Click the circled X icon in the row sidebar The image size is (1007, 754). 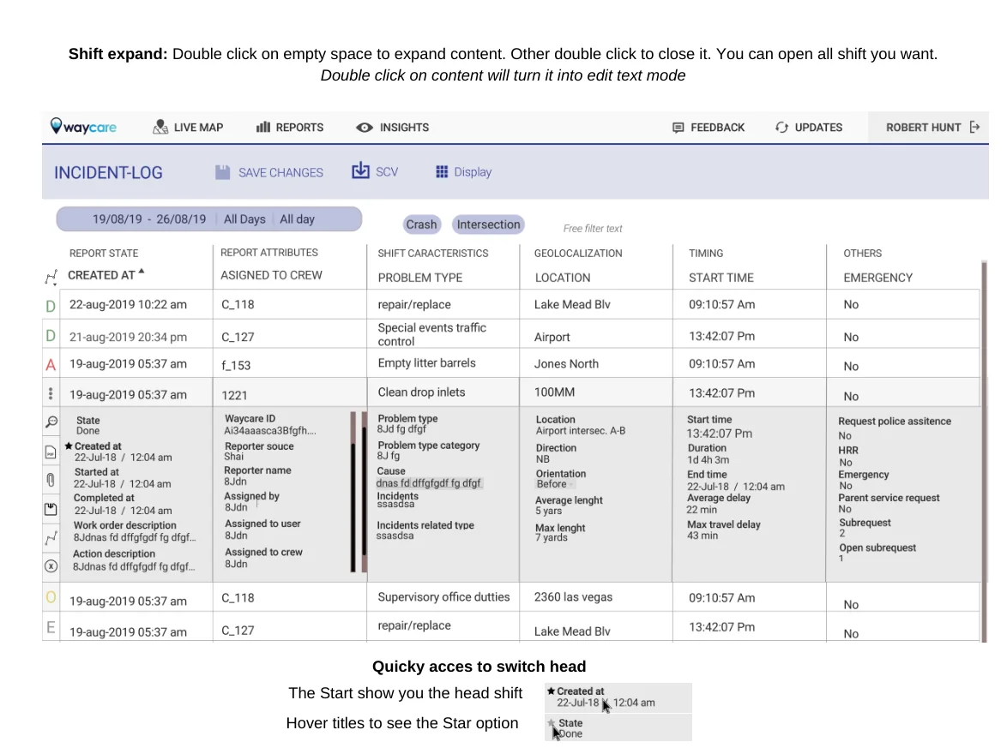(51, 566)
